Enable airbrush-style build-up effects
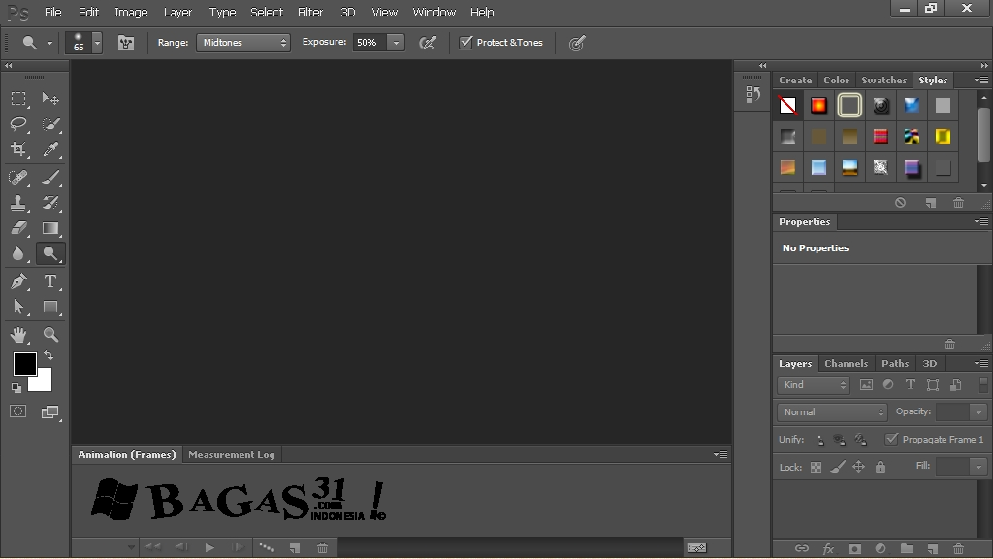This screenshot has width=993, height=559. point(428,43)
